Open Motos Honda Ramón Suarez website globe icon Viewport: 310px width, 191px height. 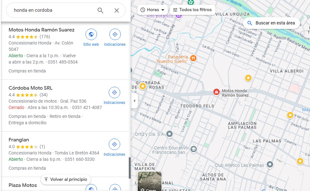pyautogui.click(x=91, y=34)
